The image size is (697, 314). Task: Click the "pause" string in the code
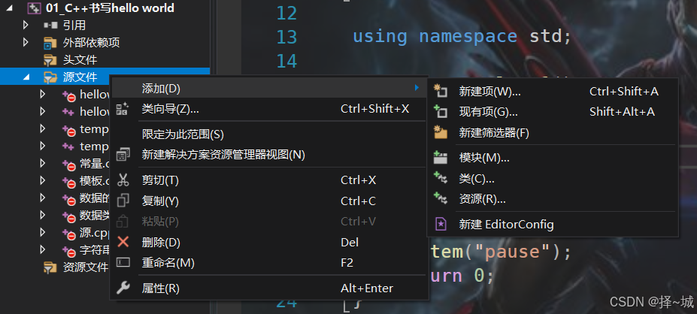point(513,252)
